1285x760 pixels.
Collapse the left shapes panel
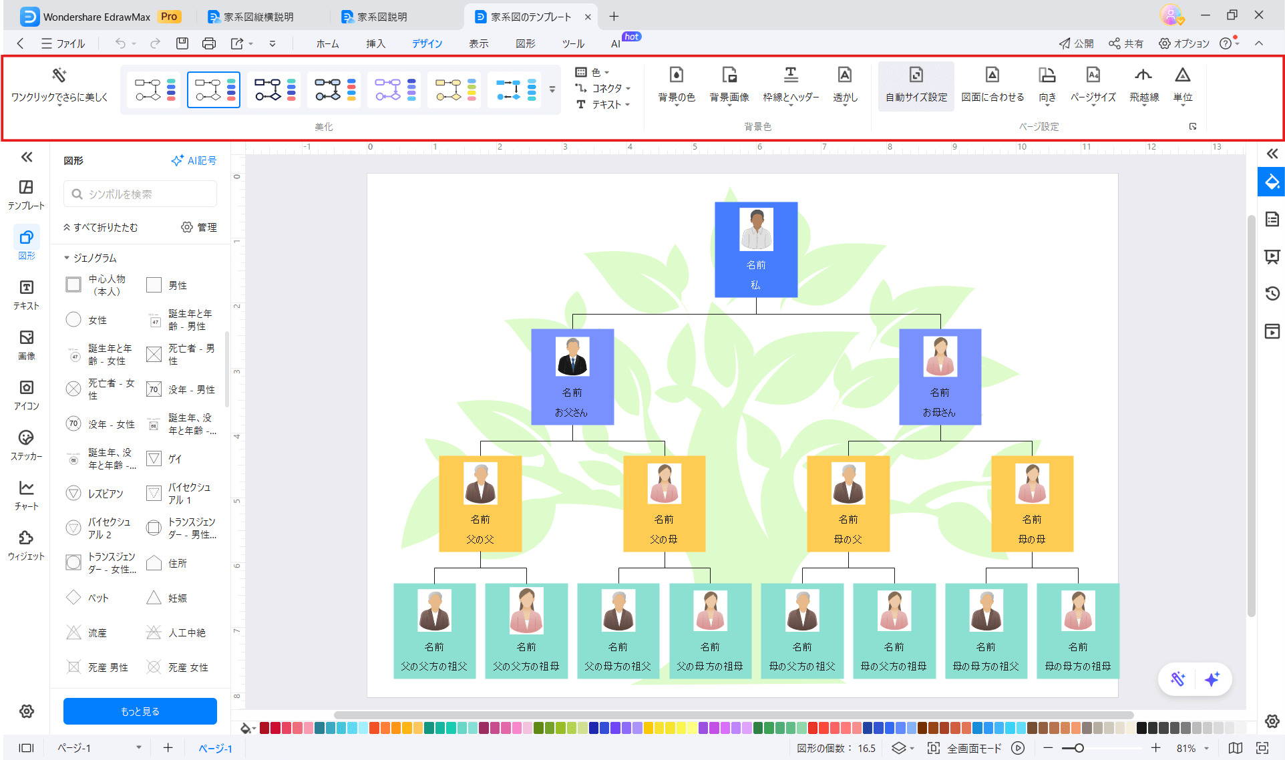(x=27, y=157)
